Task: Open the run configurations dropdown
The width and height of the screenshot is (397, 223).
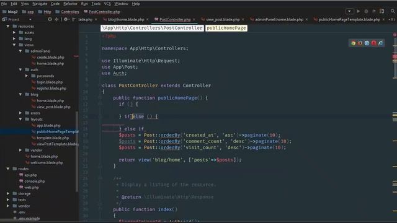Action: (350, 11)
